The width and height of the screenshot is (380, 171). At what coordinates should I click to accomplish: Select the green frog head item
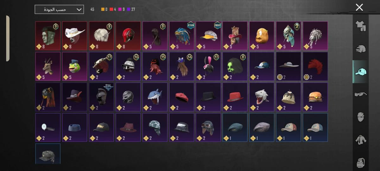point(74,66)
